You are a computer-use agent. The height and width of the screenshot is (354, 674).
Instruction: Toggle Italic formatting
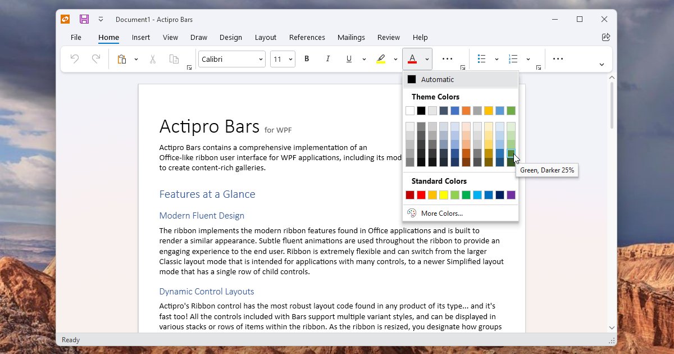[x=328, y=59]
